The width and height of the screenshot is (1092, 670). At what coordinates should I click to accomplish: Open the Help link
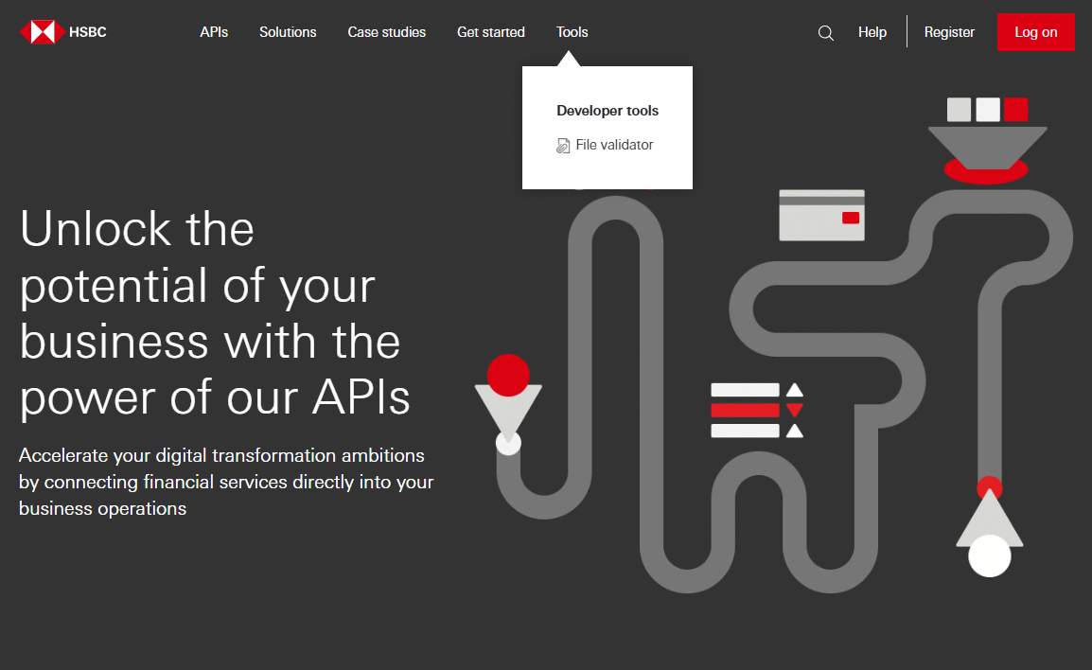click(x=872, y=32)
